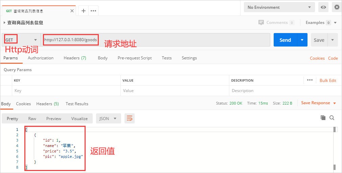The width and height of the screenshot is (342, 173).
Task: Expand the 查询商品列表信息 request description
Action: (x=4, y=23)
